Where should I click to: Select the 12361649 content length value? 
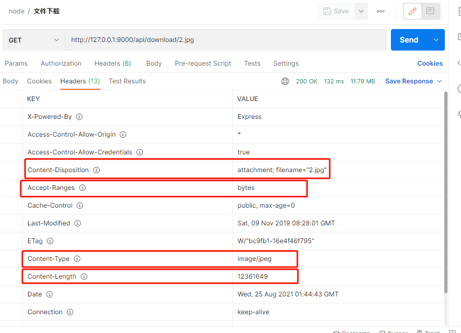point(252,277)
